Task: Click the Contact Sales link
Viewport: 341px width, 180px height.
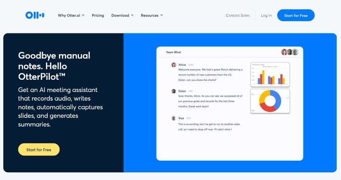Action: pos(238,15)
